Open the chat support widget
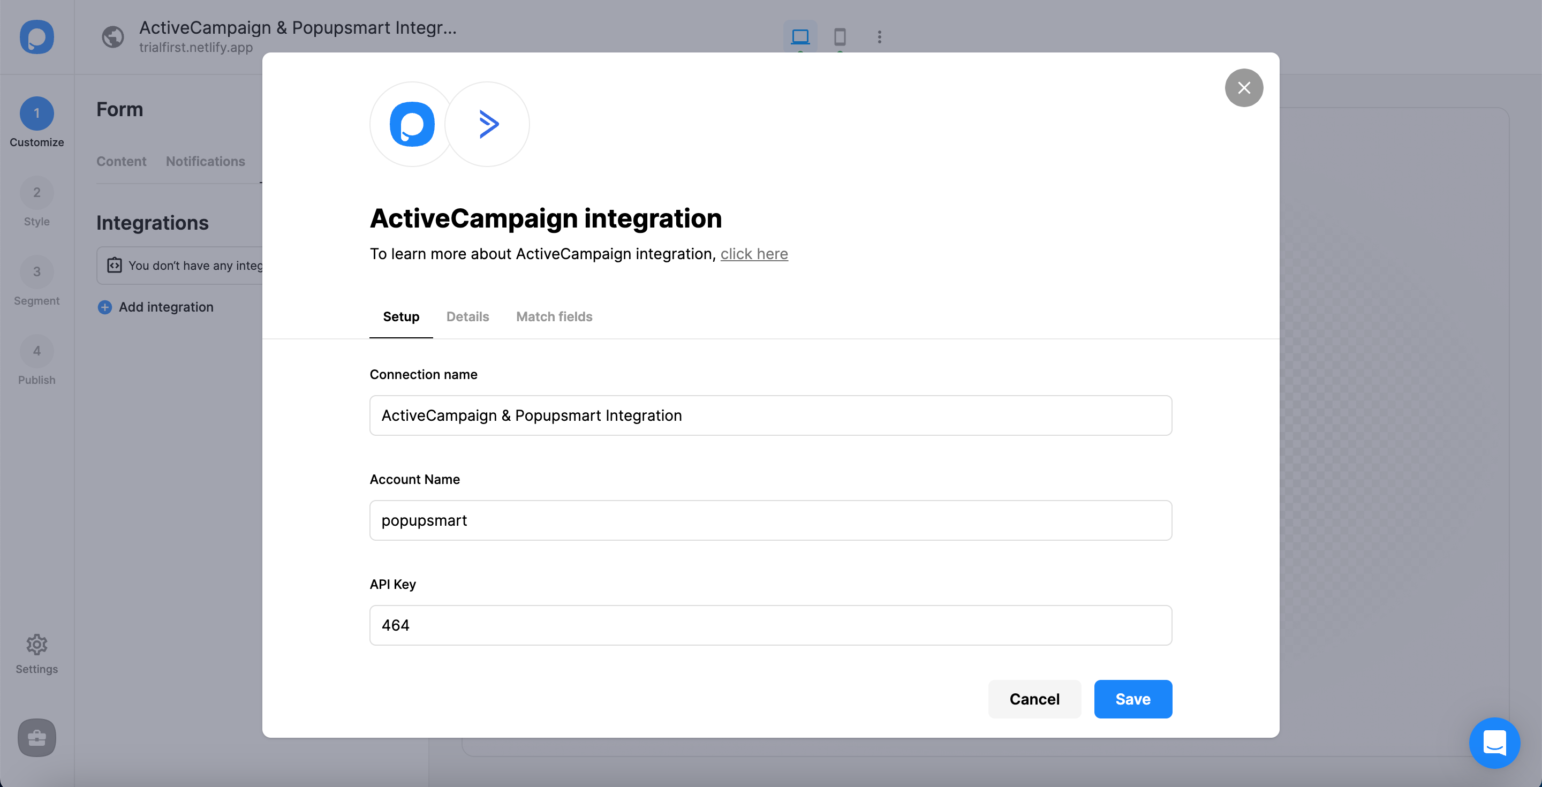Screen dimensions: 1542x787 click(x=1494, y=743)
